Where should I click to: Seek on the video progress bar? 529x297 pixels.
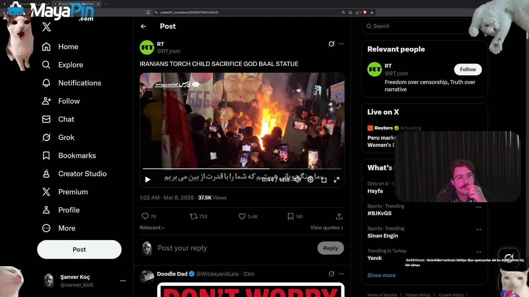[x=242, y=168]
